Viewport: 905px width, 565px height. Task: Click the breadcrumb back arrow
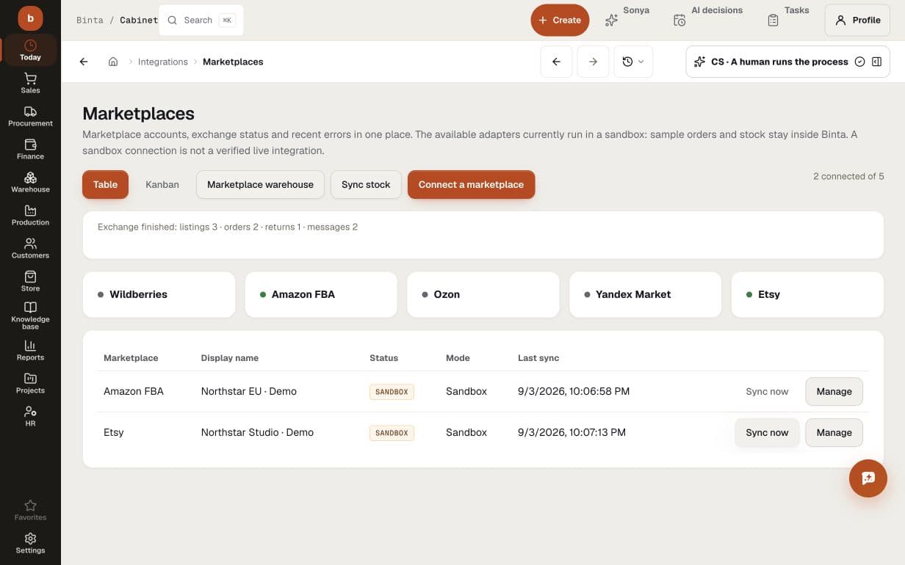pyautogui.click(x=84, y=62)
